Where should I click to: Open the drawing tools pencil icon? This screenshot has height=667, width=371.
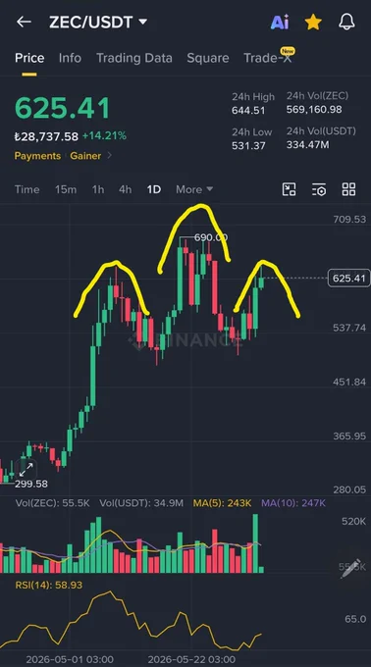point(351,568)
